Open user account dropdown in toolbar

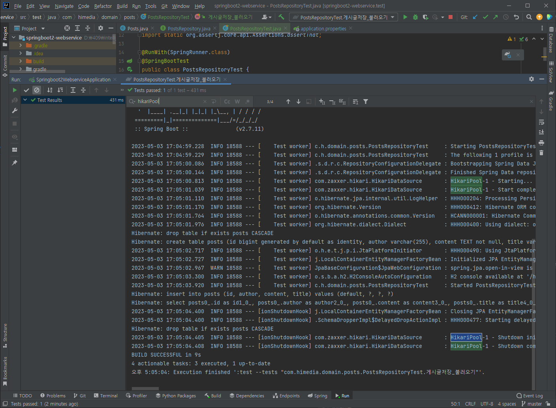pyautogui.click(x=267, y=17)
